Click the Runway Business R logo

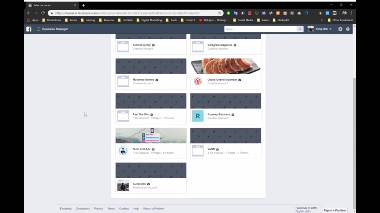(198, 116)
